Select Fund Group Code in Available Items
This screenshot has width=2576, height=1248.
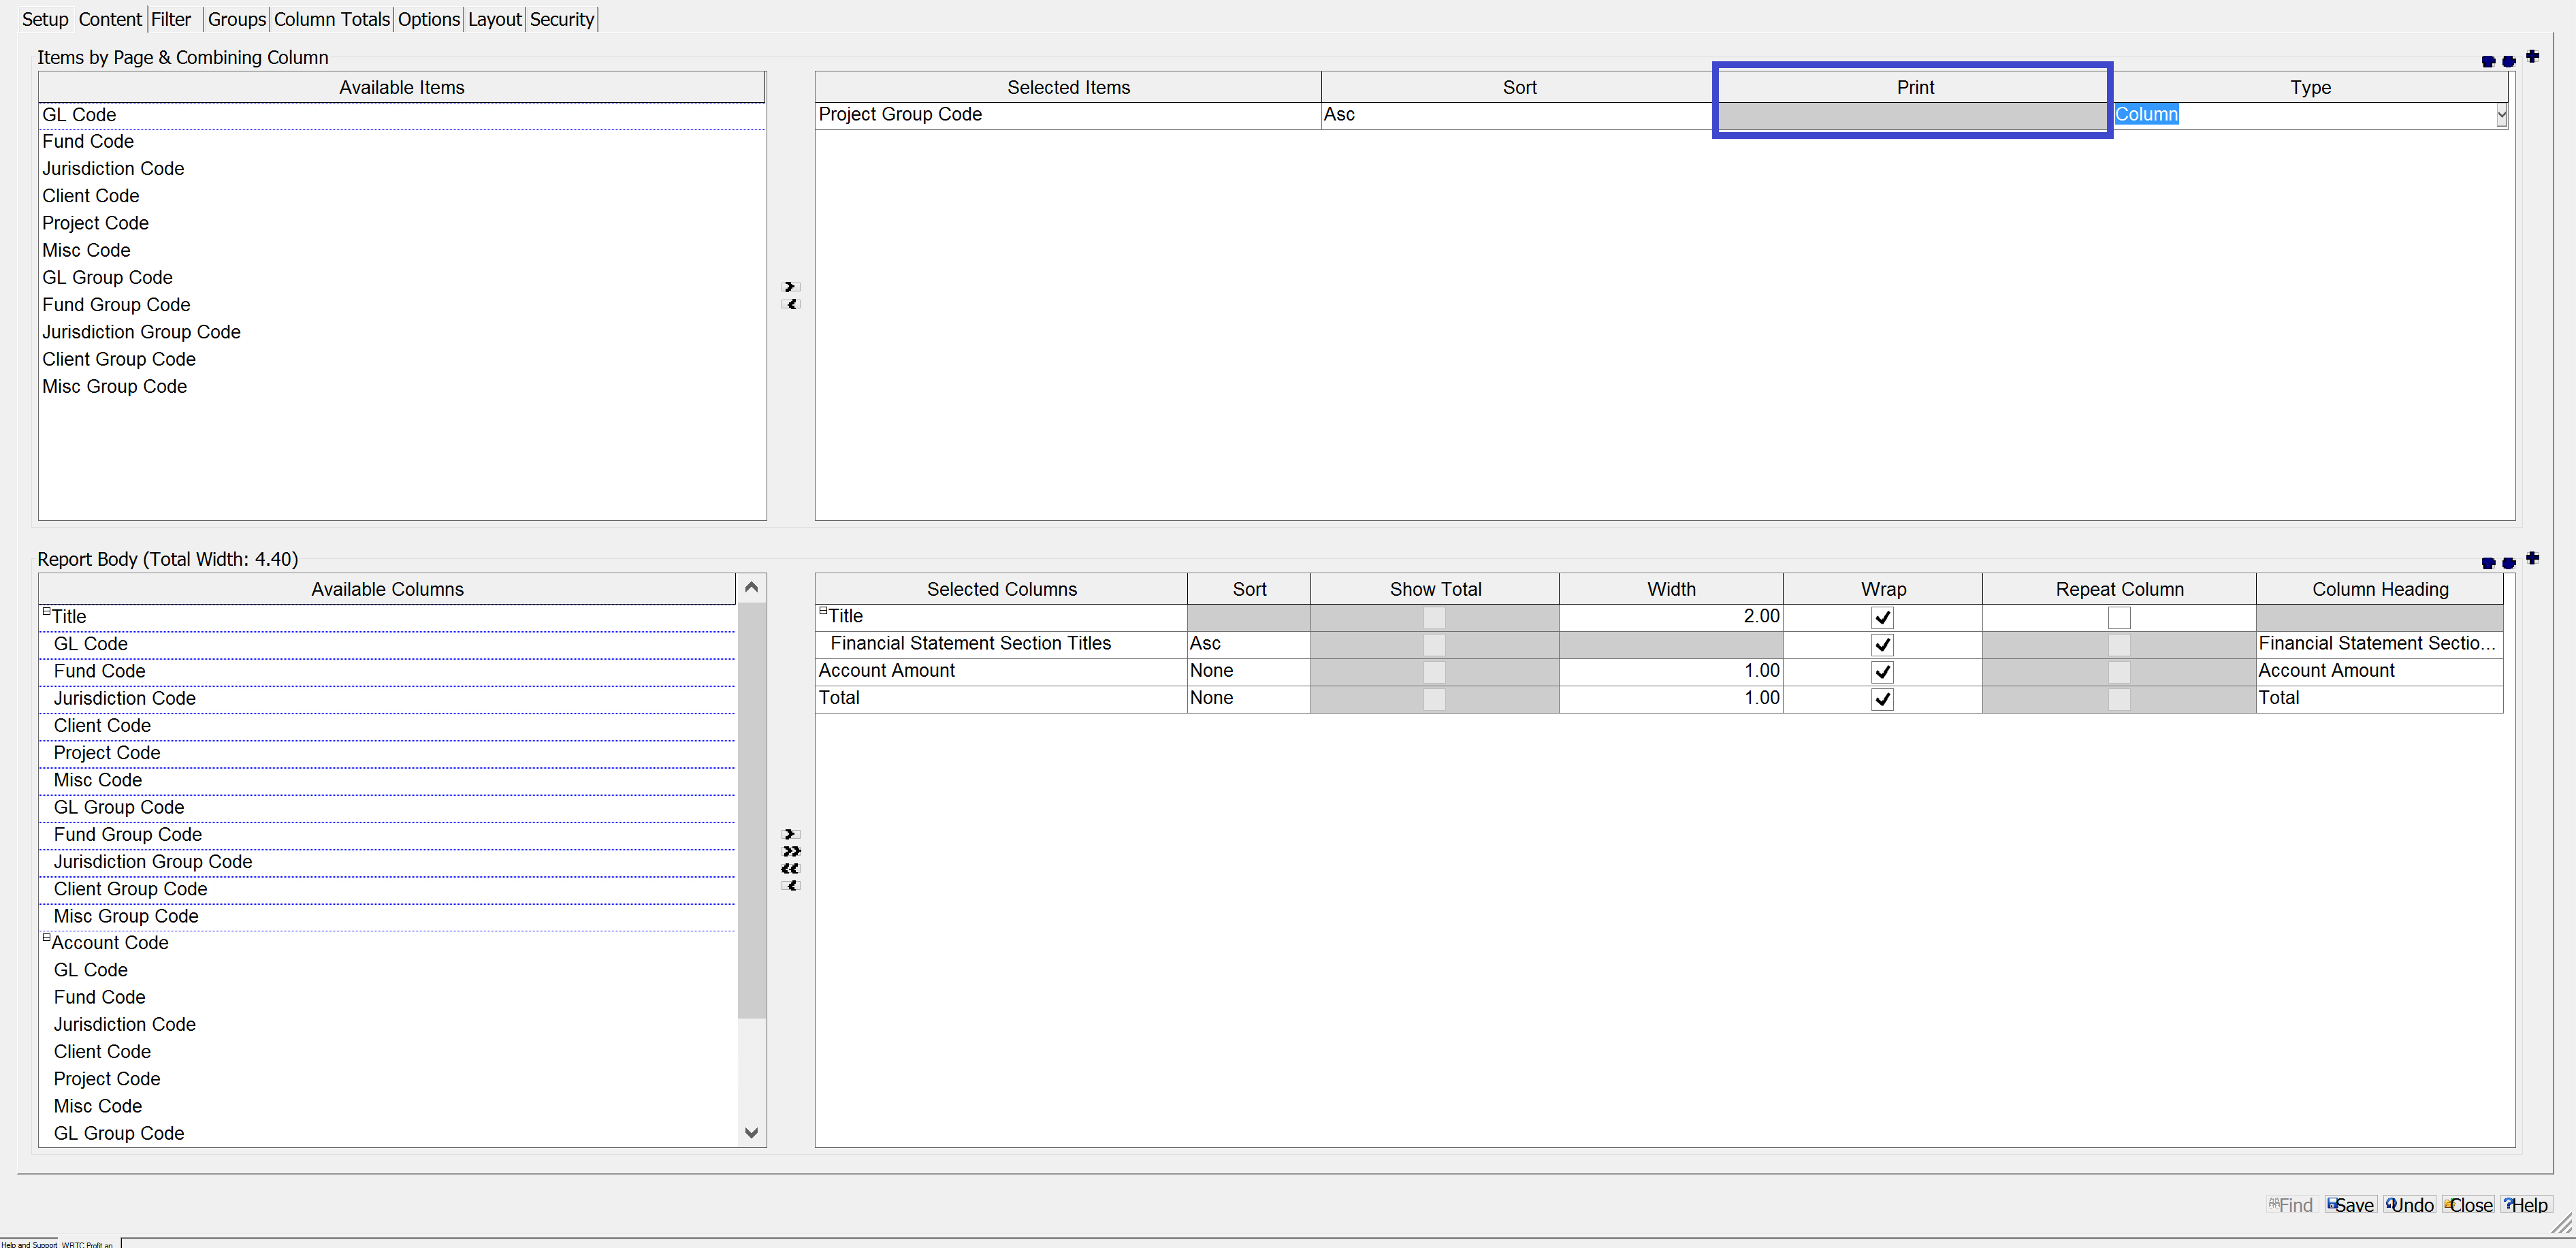pos(116,305)
